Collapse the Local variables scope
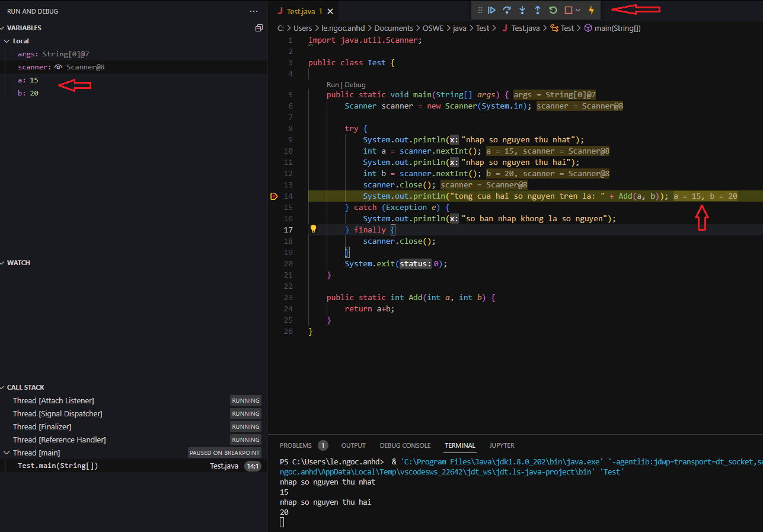Image resolution: width=763 pixels, height=532 pixels. tap(7, 41)
